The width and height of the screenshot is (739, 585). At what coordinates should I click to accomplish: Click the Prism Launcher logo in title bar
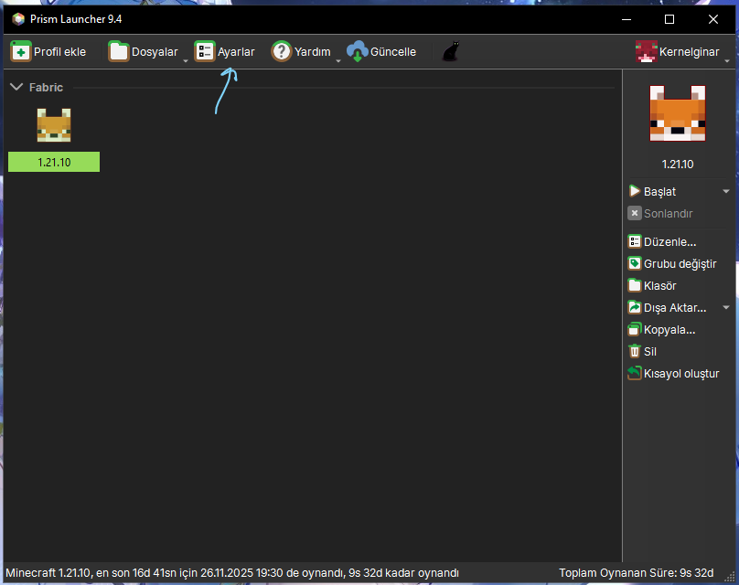pos(18,19)
